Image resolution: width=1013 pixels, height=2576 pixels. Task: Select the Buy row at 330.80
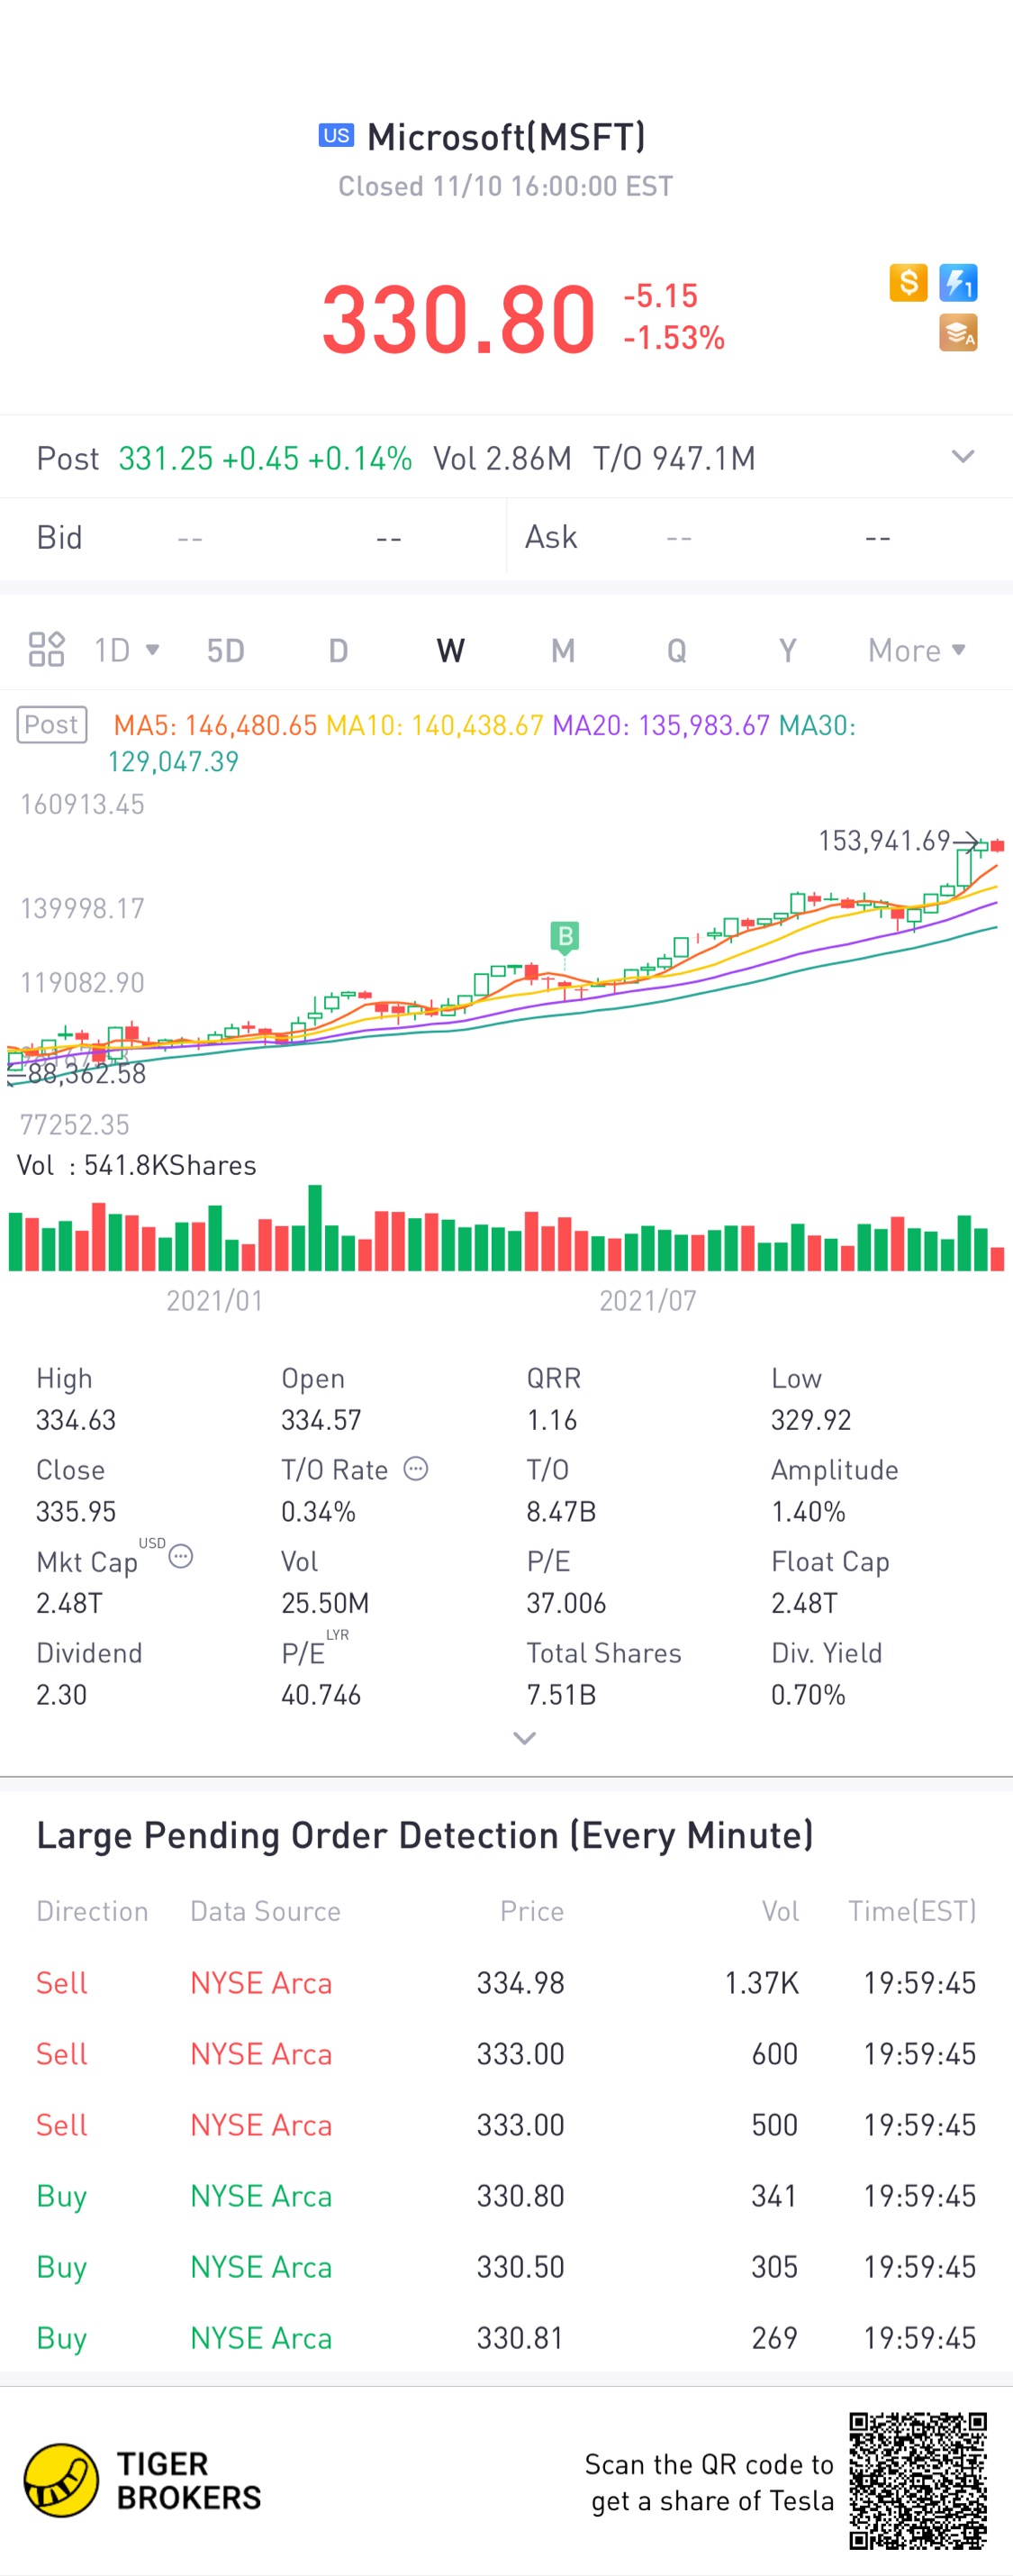506,2195
